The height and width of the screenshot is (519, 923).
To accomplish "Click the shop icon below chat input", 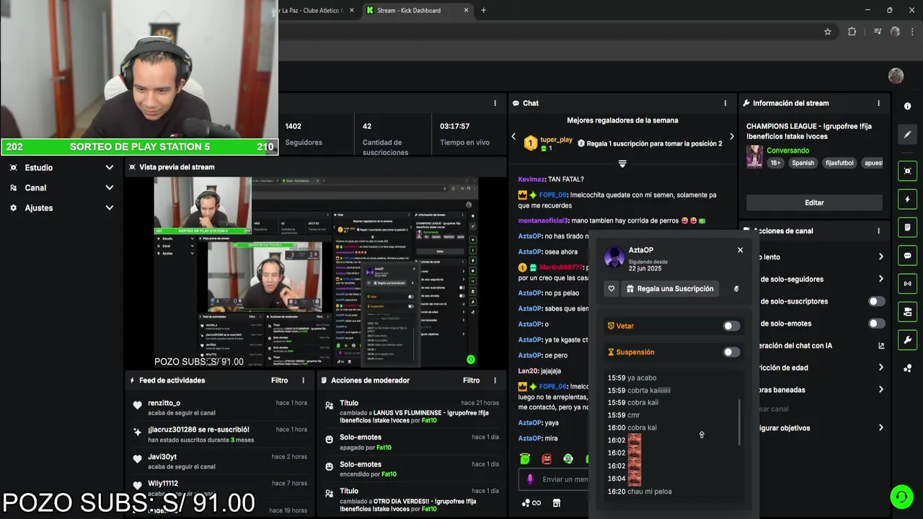I will (556, 503).
